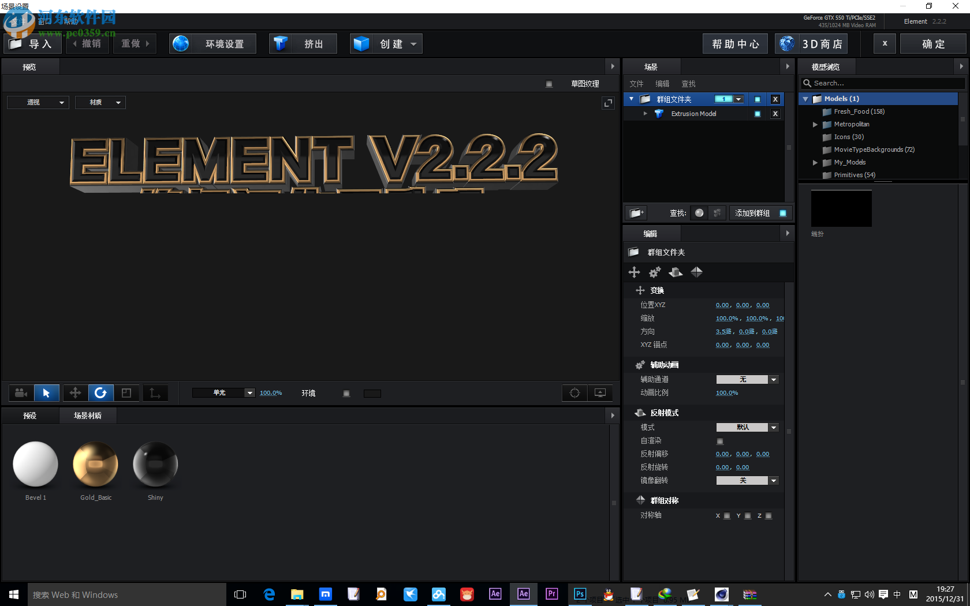Viewport: 970px width, 606px height.
Task: Open the 镜像翻转 dropdown
Action: tap(773, 480)
